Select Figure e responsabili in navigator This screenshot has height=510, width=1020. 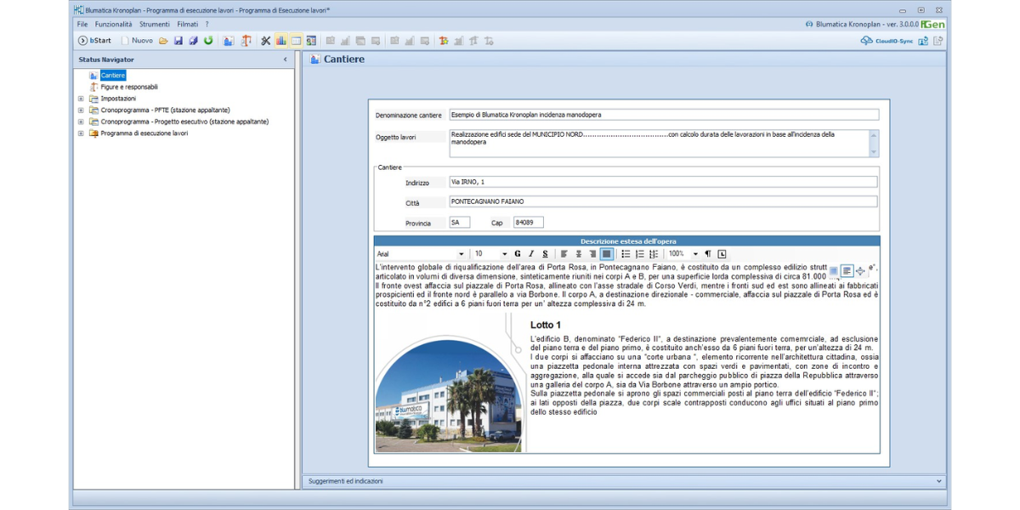129,87
